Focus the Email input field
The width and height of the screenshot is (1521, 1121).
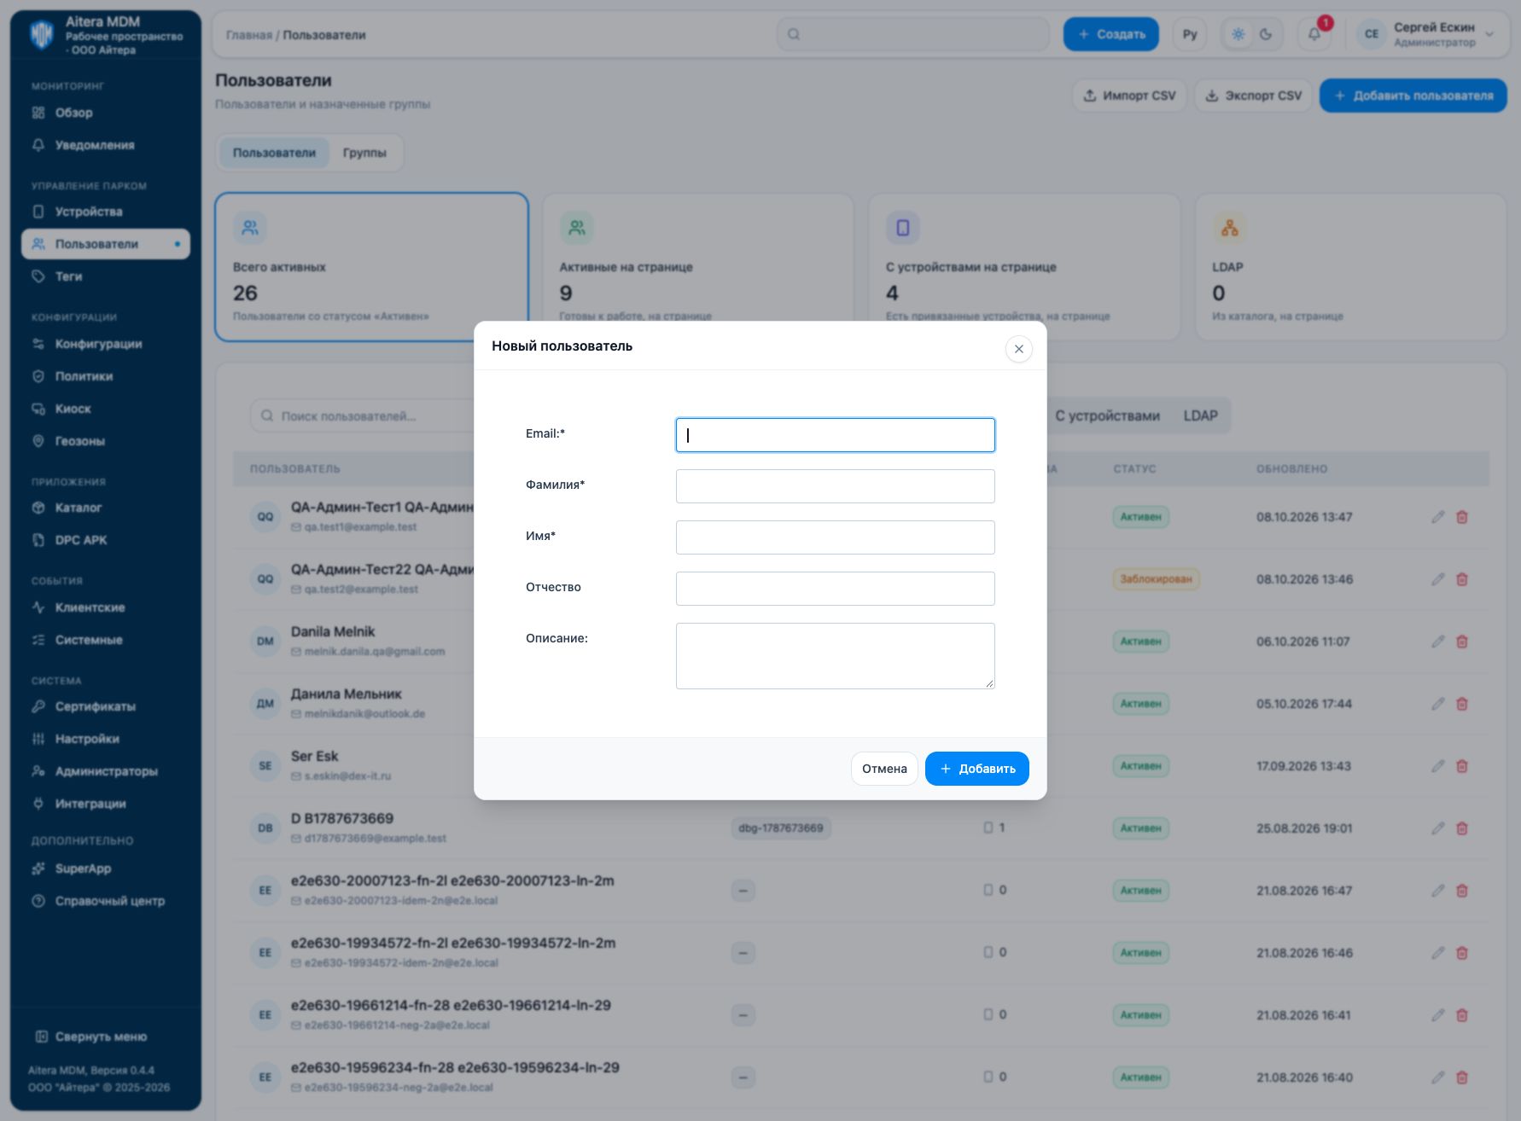[x=835, y=435]
